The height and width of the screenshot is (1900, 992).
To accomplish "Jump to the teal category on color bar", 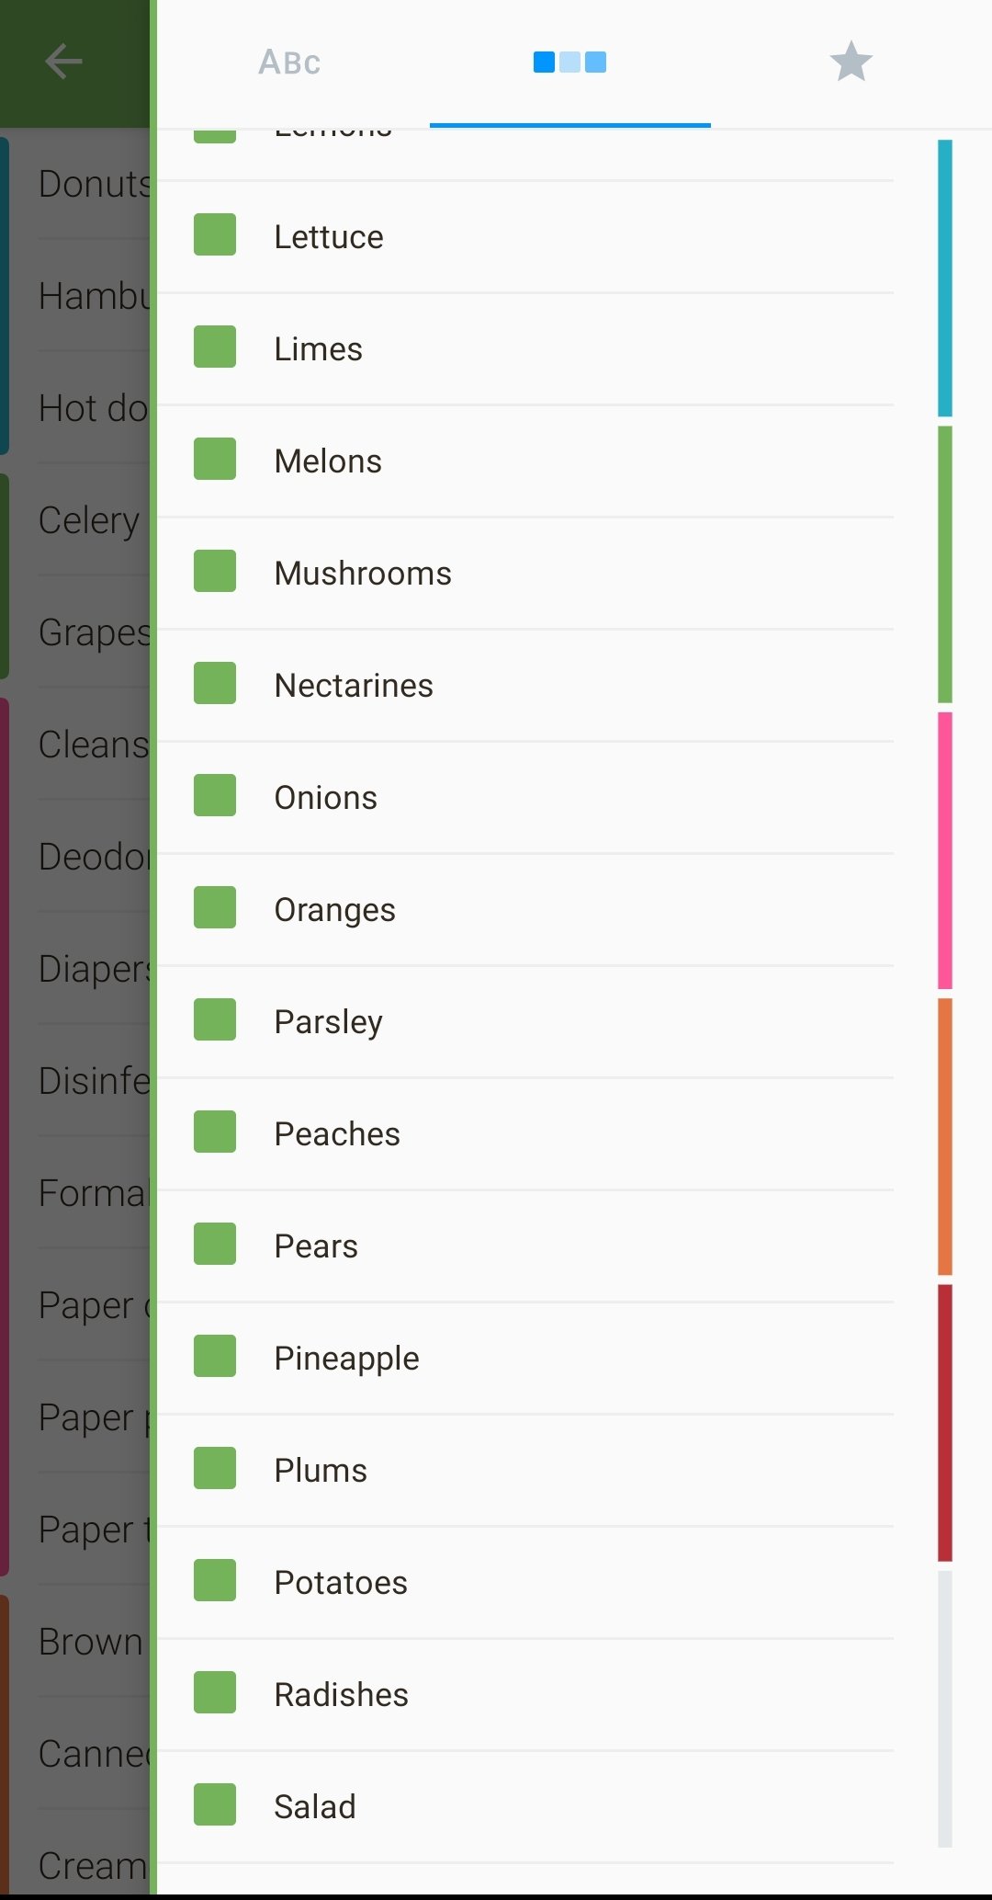I will 944,278.
